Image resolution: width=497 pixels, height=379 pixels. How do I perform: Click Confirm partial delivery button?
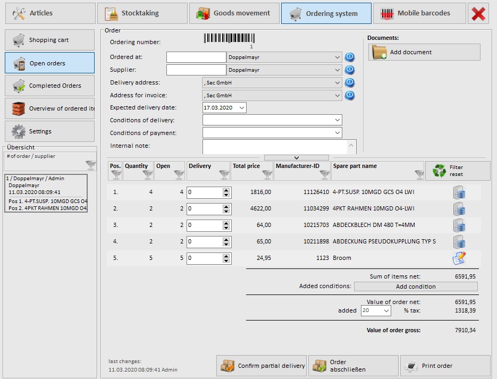coord(262,366)
